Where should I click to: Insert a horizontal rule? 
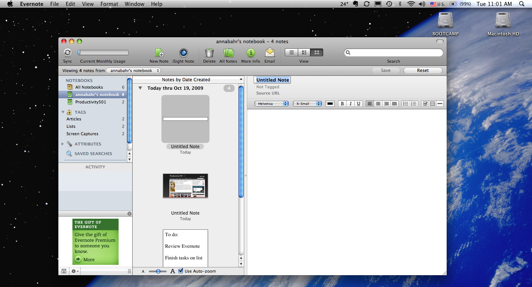(x=440, y=104)
